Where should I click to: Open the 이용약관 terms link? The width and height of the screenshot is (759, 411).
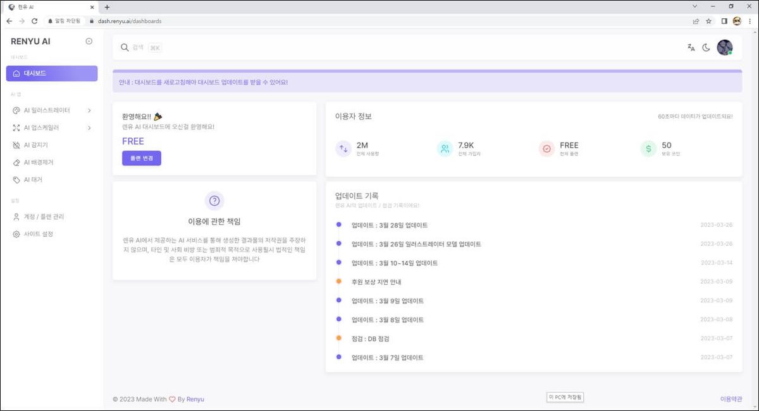[x=731, y=400]
